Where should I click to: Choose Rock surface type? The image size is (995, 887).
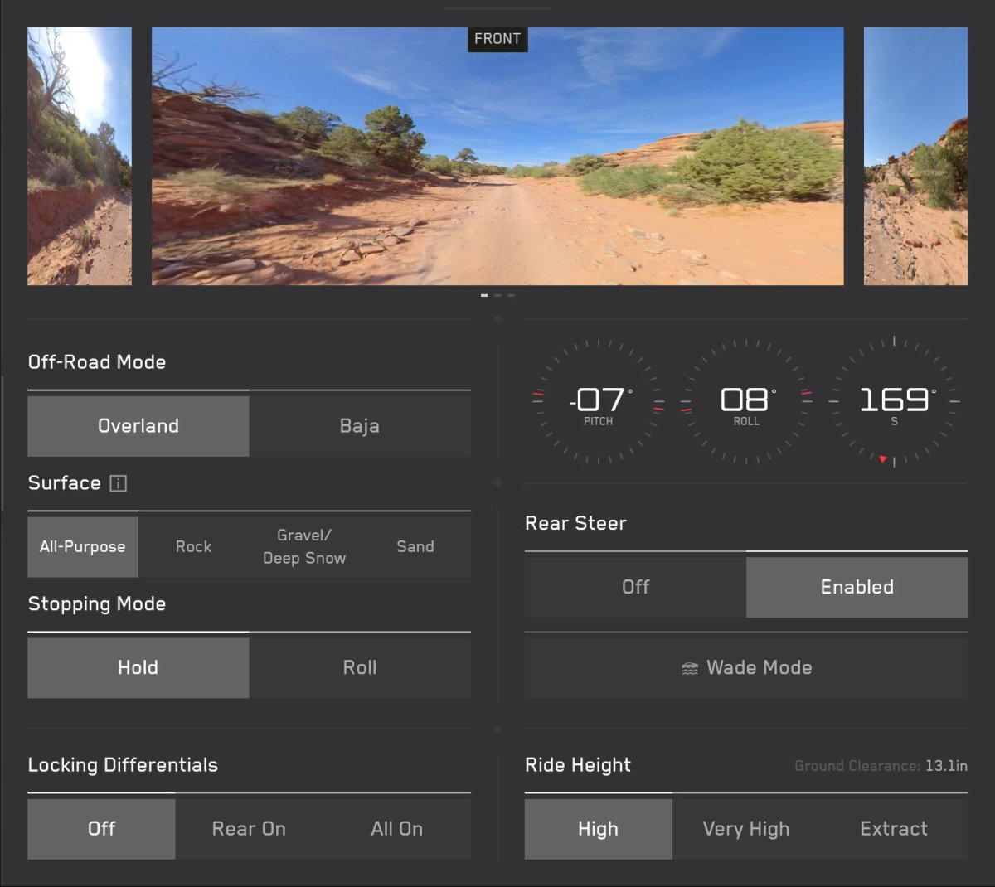(x=193, y=547)
